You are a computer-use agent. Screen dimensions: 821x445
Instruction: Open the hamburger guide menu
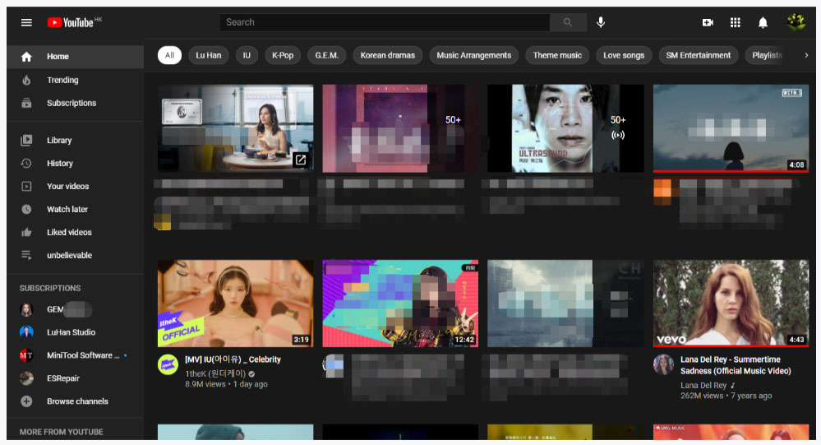26,22
